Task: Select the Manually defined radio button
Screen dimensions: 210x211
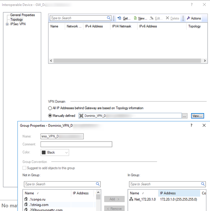Action: click(x=50, y=116)
